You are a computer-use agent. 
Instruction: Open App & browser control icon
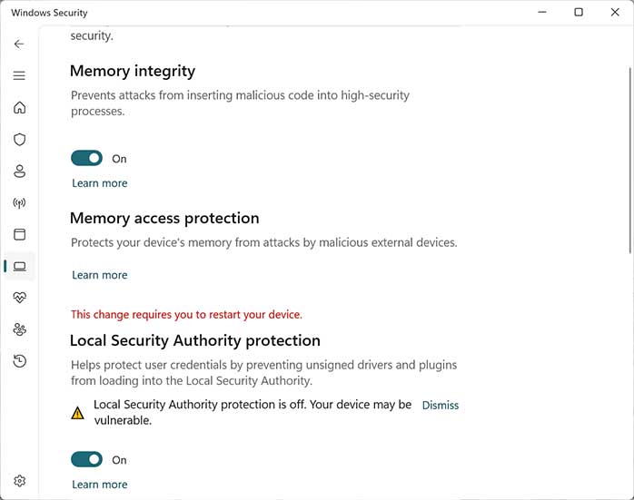[x=19, y=235]
